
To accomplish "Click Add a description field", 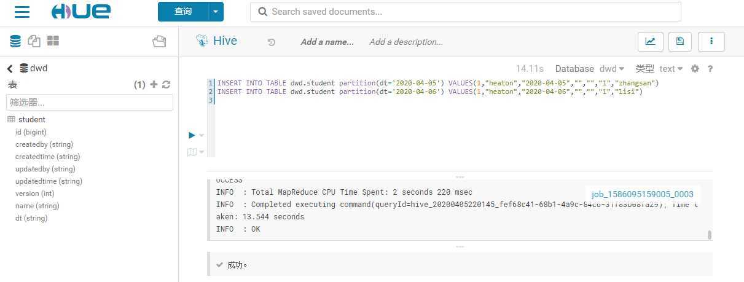I will tap(406, 42).
